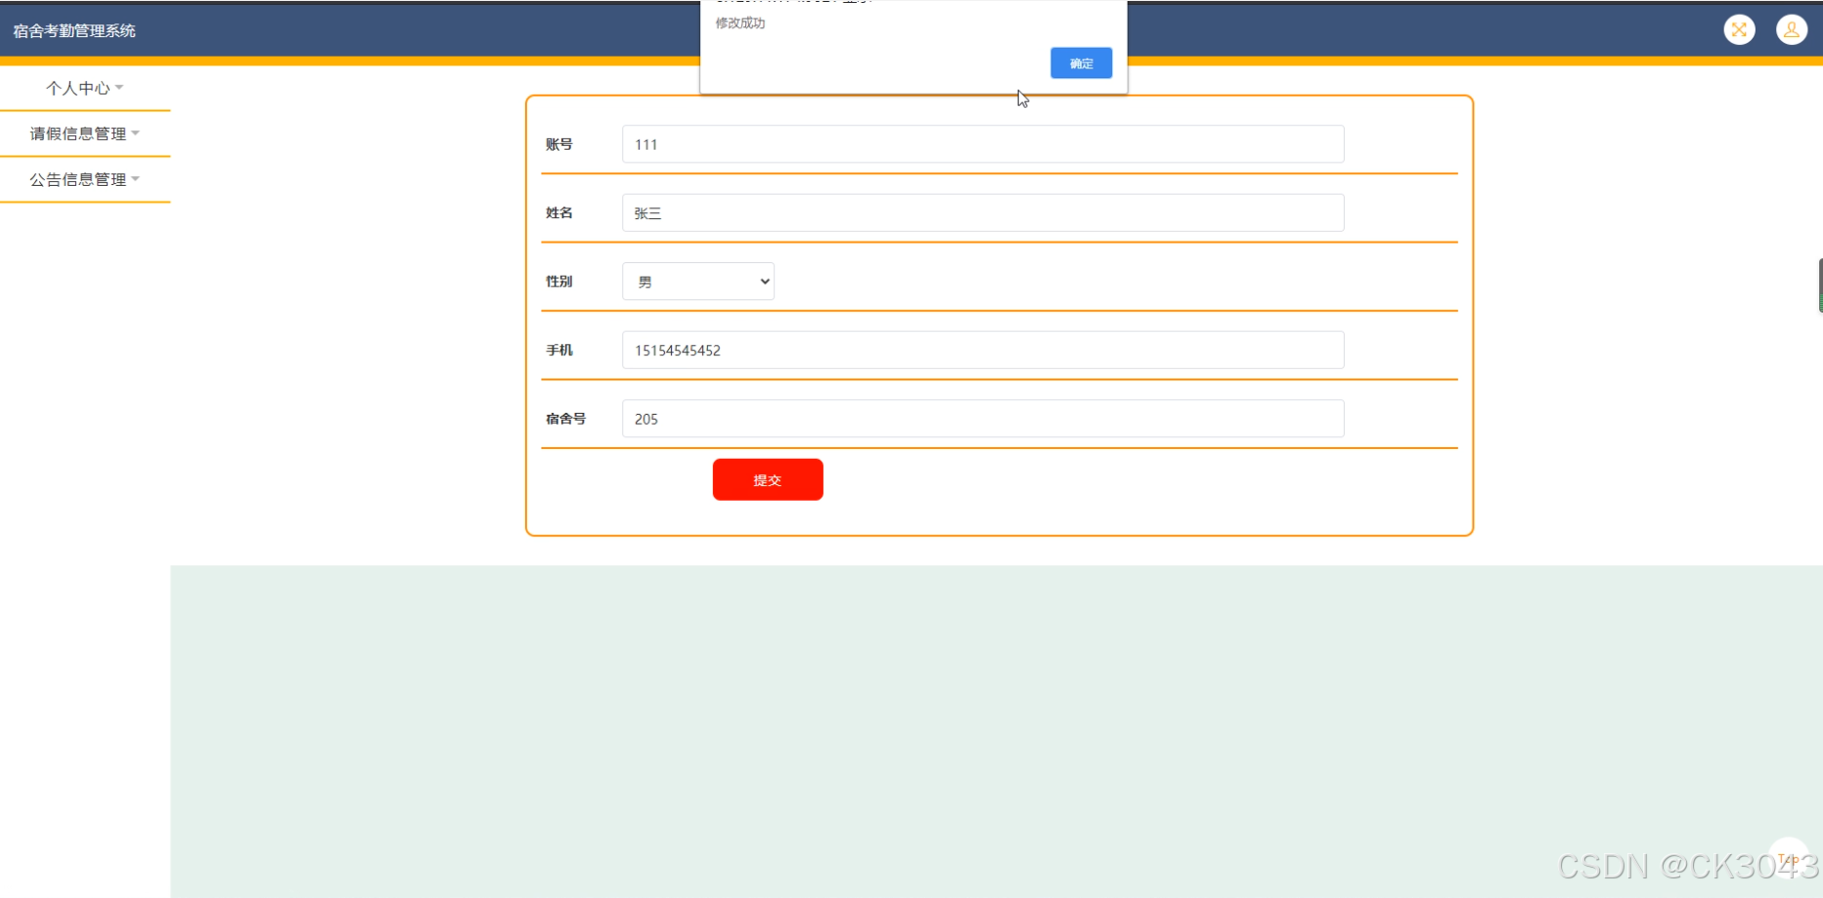Click the back-to-top round button
Viewport: 1823px width, 898px height.
(x=1789, y=857)
